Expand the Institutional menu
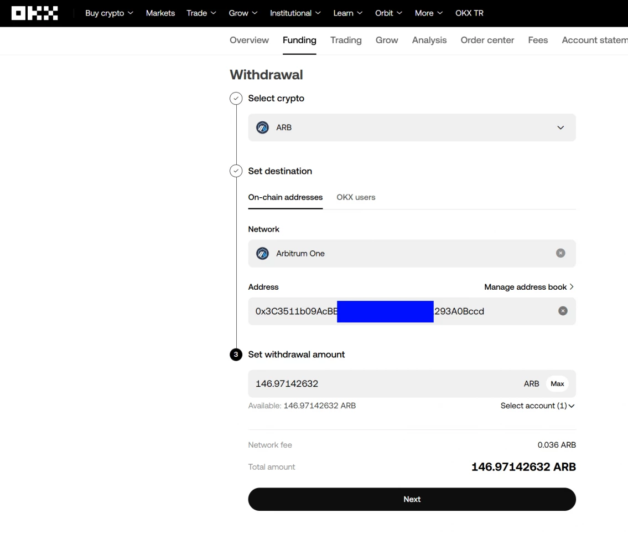Screen dimensions: 628x554 pos(295,13)
